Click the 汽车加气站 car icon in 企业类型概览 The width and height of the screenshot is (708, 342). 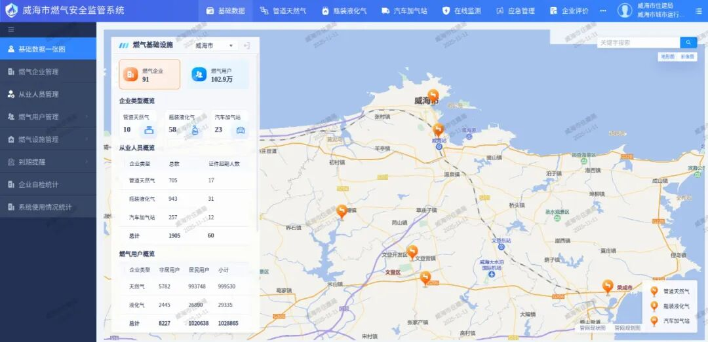click(241, 130)
